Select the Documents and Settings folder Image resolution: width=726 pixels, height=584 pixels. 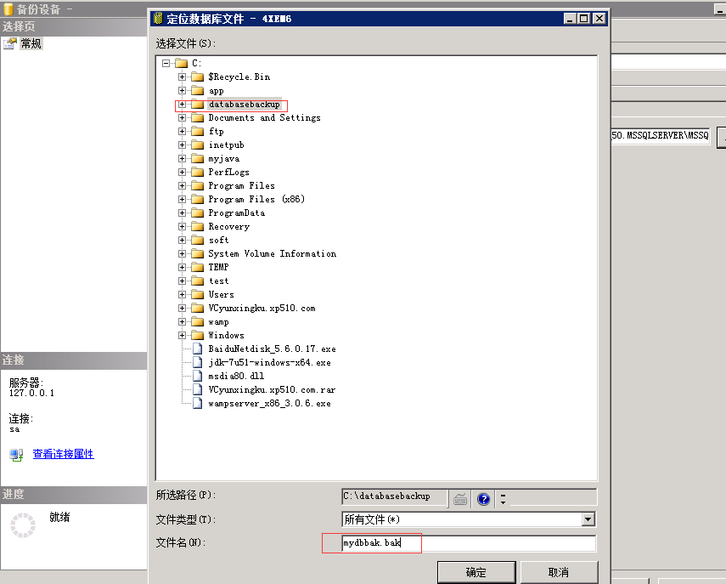pos(264,117)
